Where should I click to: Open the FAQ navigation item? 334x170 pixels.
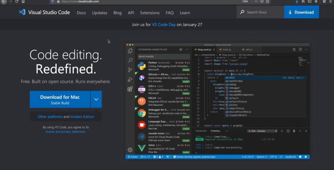click(x=170, y=13)
